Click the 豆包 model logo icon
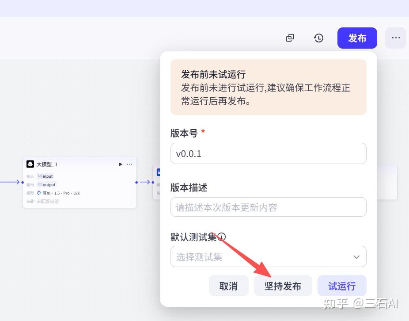 point(39,193)
